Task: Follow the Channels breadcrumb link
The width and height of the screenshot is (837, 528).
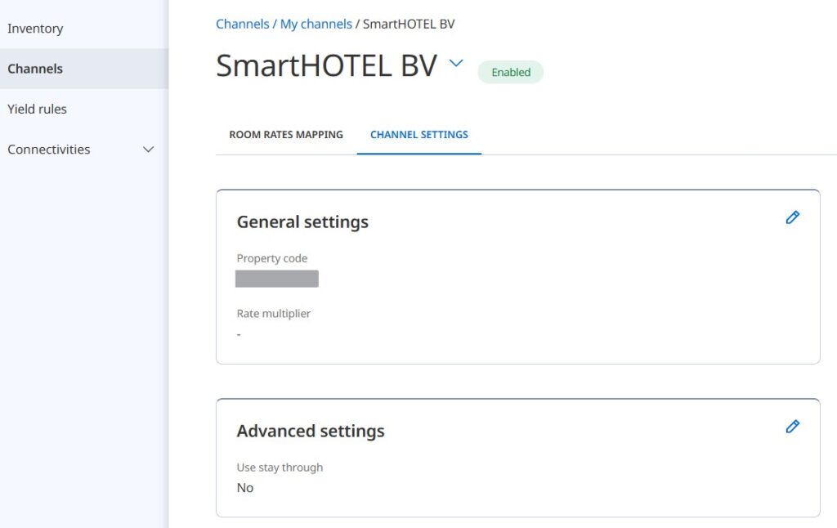Action: (242, 25)
